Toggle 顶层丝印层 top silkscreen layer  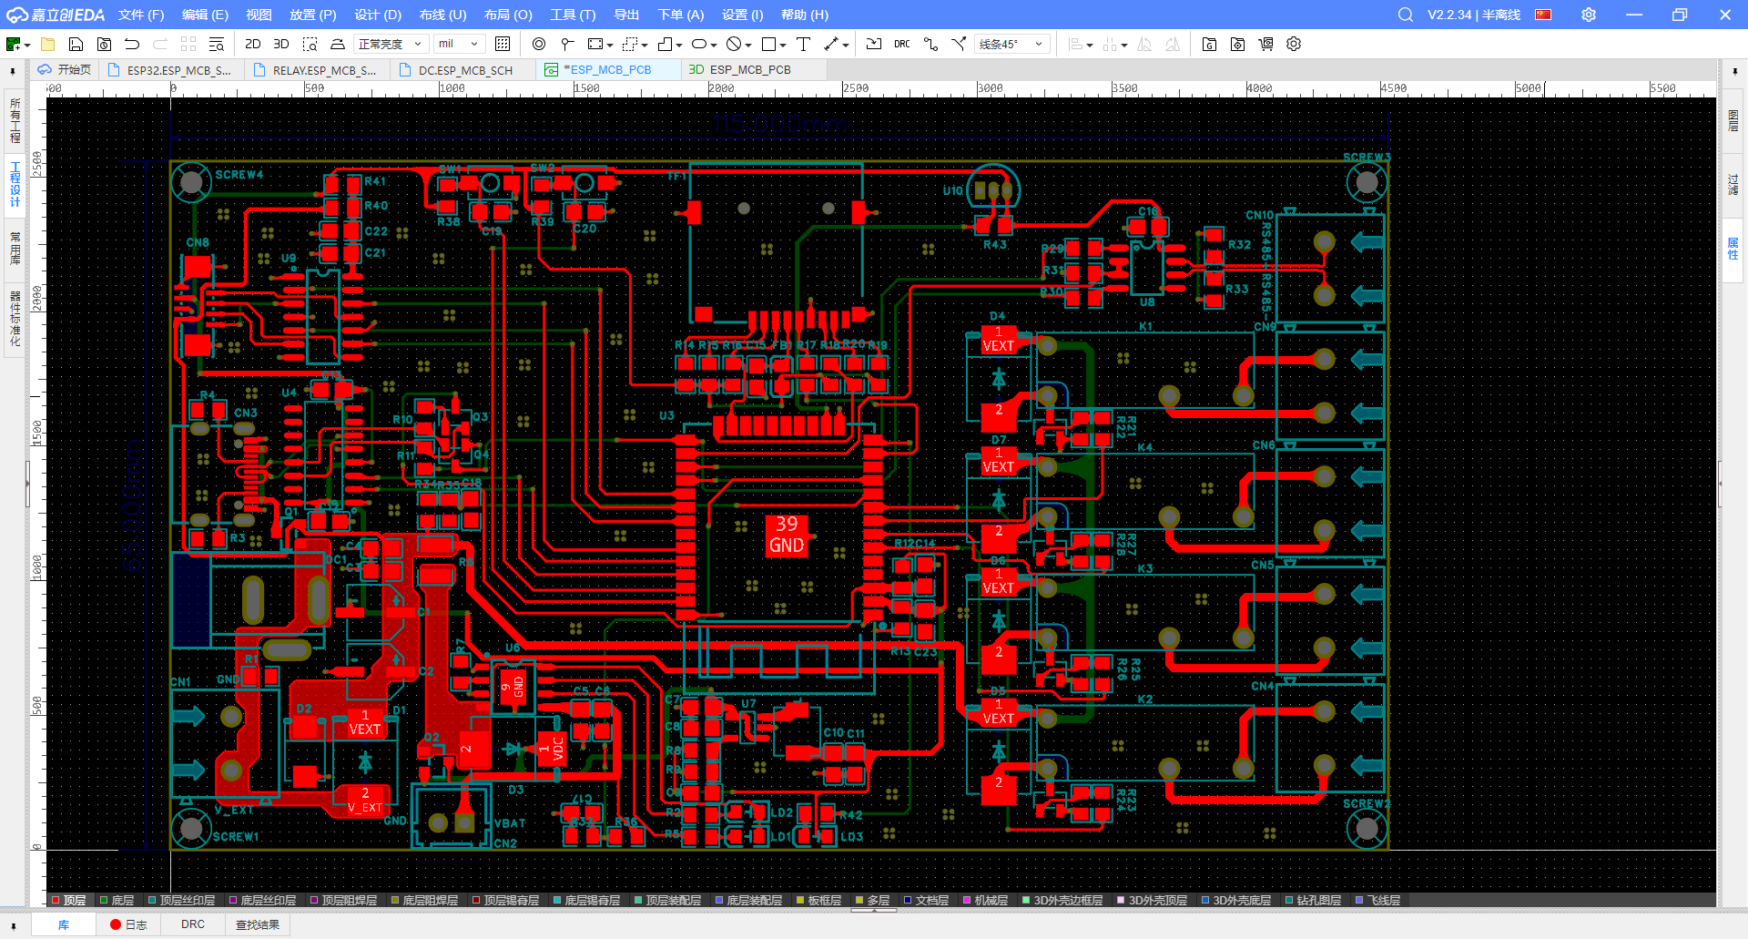point(181,900)
